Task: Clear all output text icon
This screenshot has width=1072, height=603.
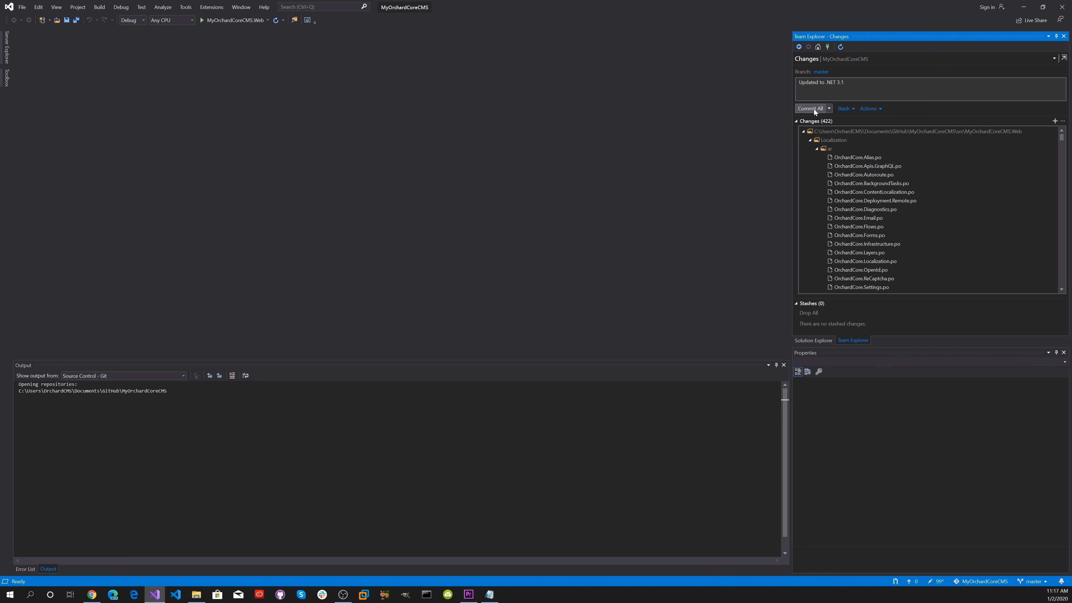Action: point(232,376)
